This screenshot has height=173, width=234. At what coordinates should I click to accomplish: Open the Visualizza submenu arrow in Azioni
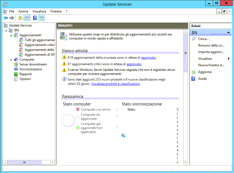point(229,59)
